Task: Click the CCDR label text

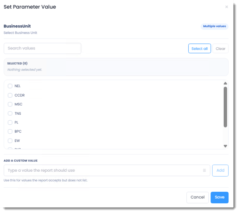Action: pyautogui.click(x=20, y=95)
